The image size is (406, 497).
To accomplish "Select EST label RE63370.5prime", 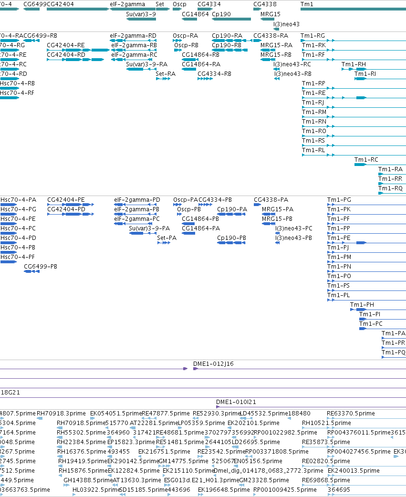I will coord(351,414).
